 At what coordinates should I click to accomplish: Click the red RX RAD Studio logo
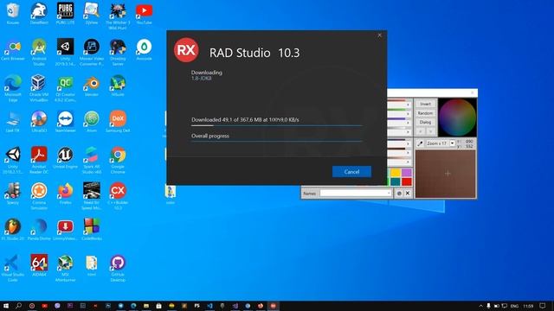point(186,50)
